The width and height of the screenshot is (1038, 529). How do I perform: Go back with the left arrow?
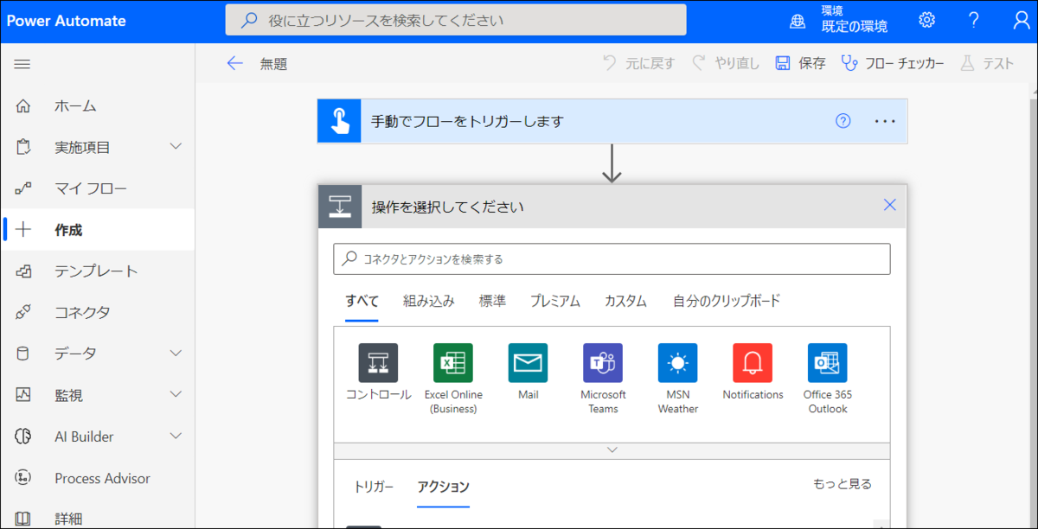click(234, 63)
